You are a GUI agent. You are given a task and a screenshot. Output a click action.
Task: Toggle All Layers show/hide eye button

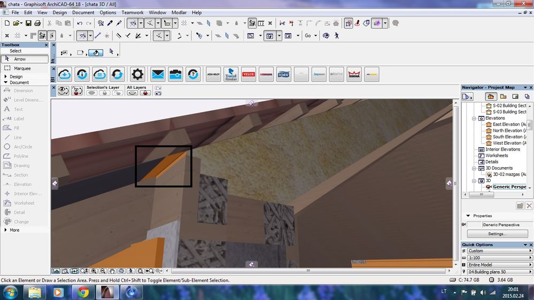tap(132, 93)
